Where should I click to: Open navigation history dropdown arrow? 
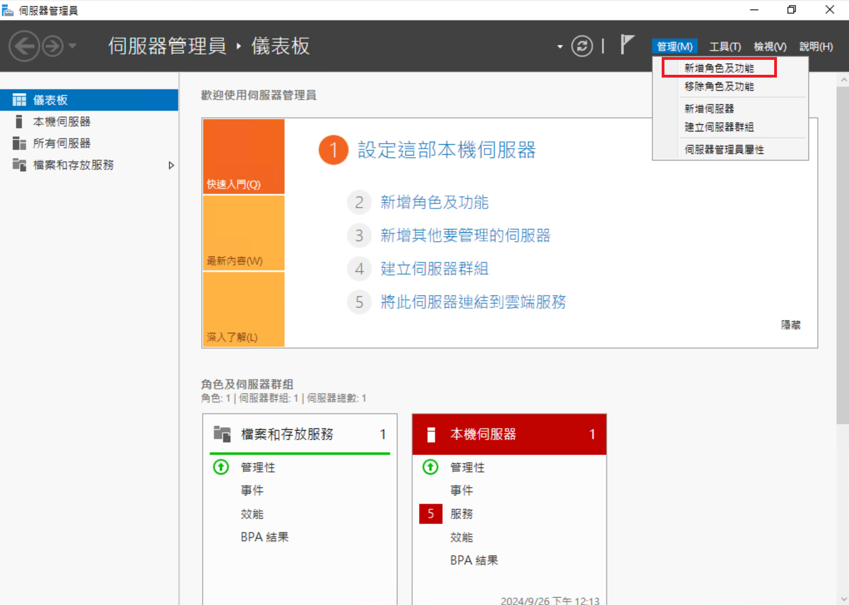[x=73, y=46]
